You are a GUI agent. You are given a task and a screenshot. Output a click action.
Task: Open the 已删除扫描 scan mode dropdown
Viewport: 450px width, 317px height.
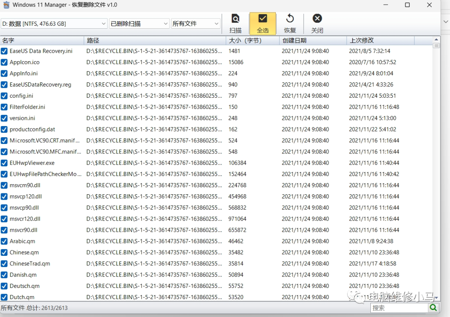click(x=139, y=23)
